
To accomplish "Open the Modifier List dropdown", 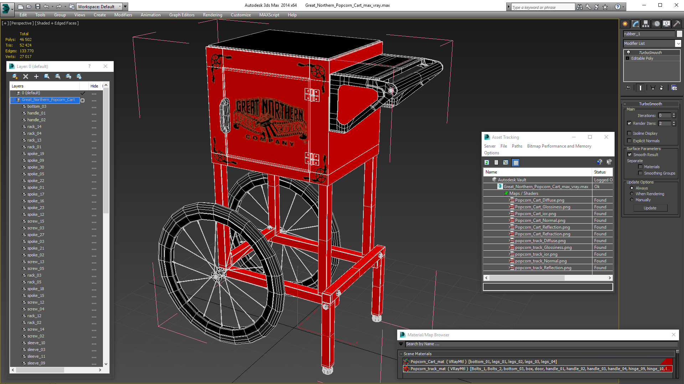I will coord(678,43).
